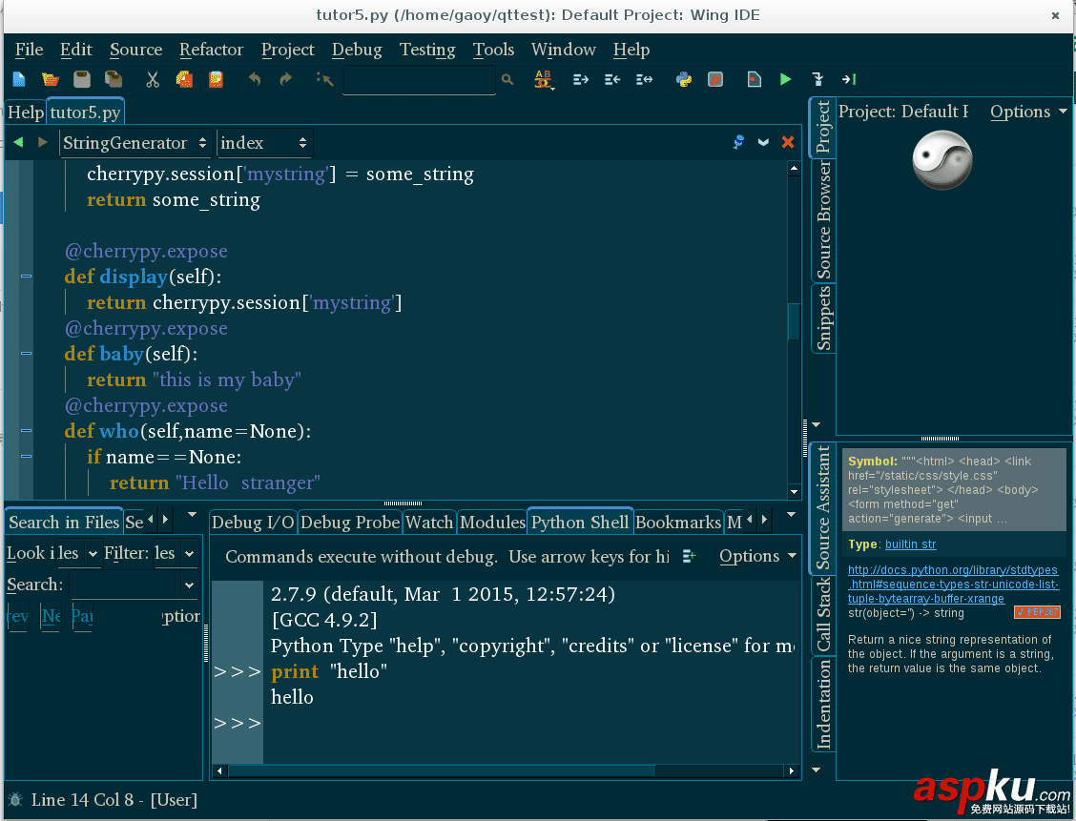Viewport: 1076px width, 821px height.
Task: Click the shell options icon beside Options
Action: (x=689, y=556)
